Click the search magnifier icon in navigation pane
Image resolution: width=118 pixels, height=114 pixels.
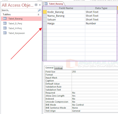click(x=40, y=10)
